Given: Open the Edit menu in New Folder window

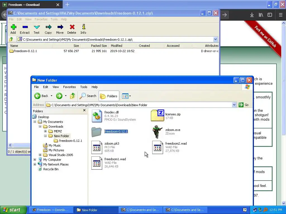Looking at the screenshot, I should pyautogui.click(x=46, y=87).
